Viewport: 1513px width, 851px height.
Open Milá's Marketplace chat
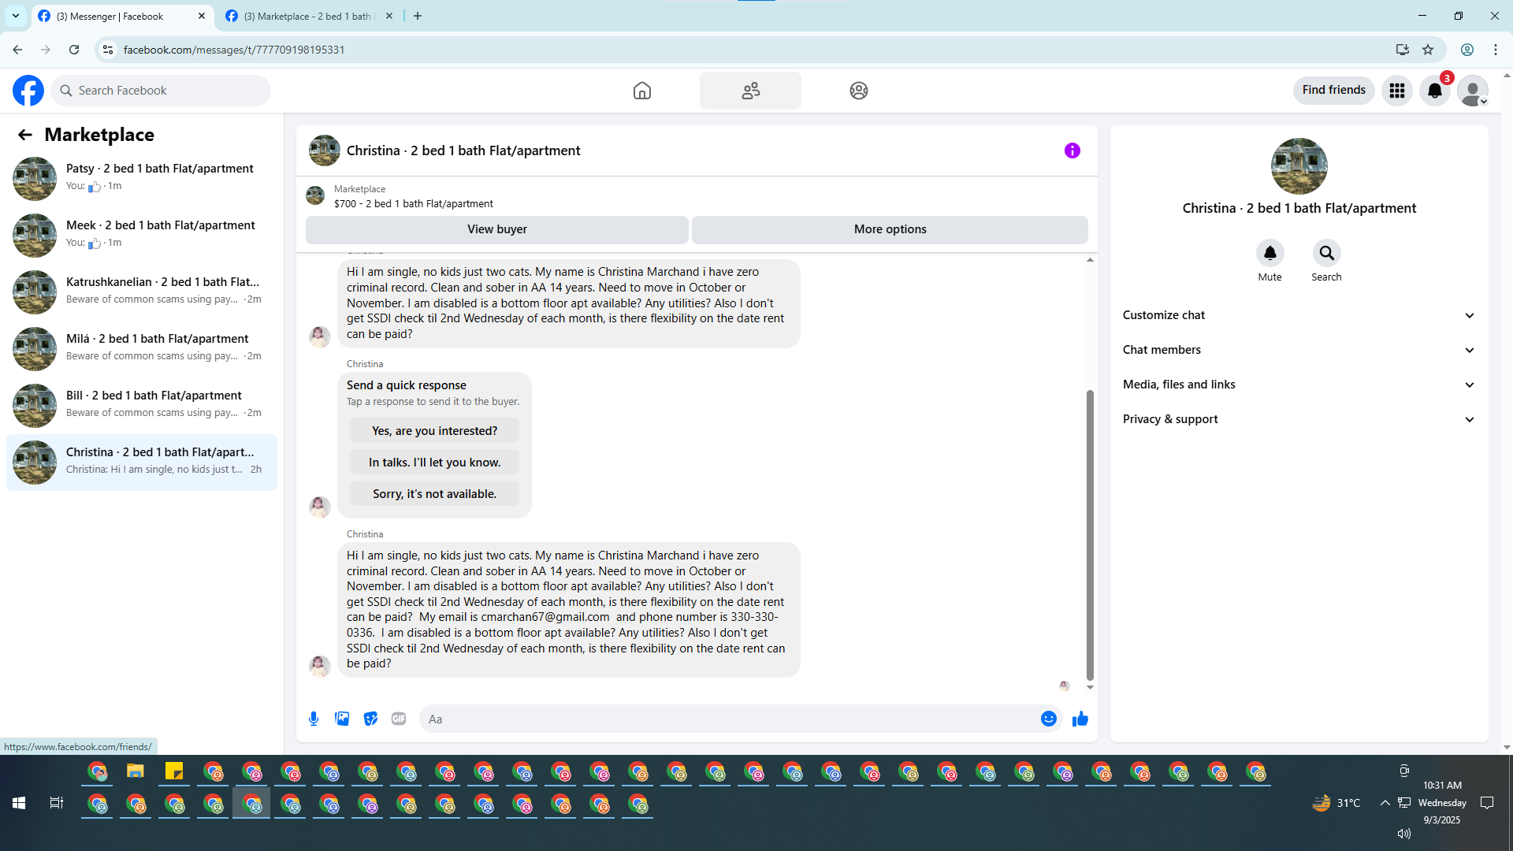click(x=142, y=347)
